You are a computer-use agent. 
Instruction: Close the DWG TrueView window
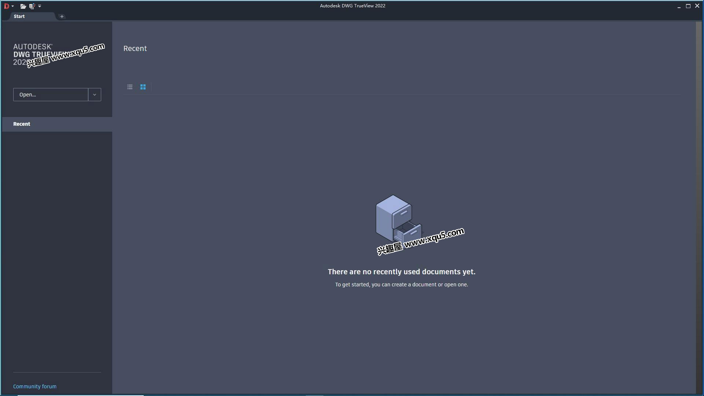697,6
